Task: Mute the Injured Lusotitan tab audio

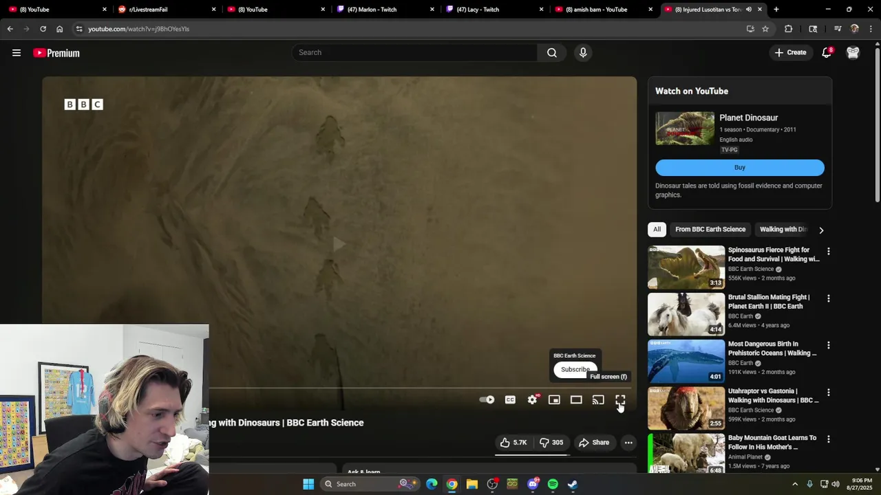Action: tap(748, 10)
